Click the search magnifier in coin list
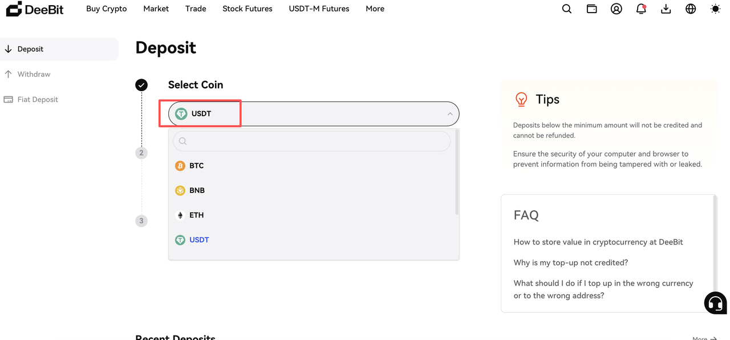 182,141
